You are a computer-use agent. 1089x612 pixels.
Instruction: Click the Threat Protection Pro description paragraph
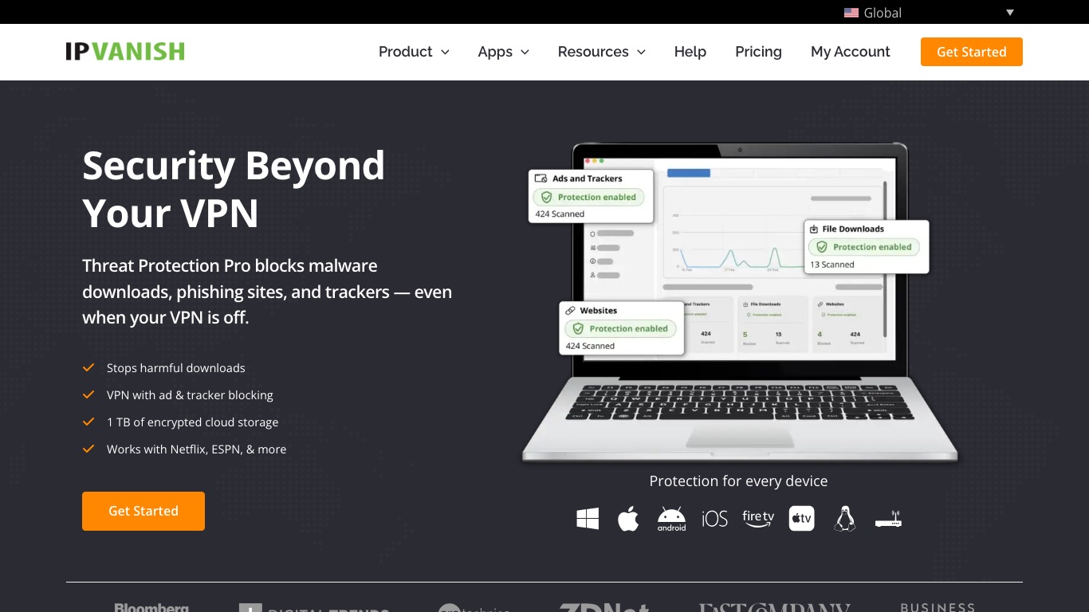267,292
